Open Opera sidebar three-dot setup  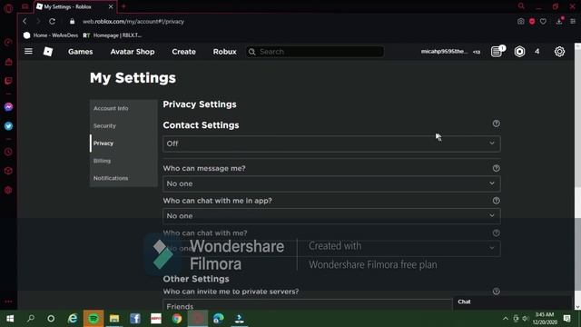pyautogui.click(x=8, y=302)
